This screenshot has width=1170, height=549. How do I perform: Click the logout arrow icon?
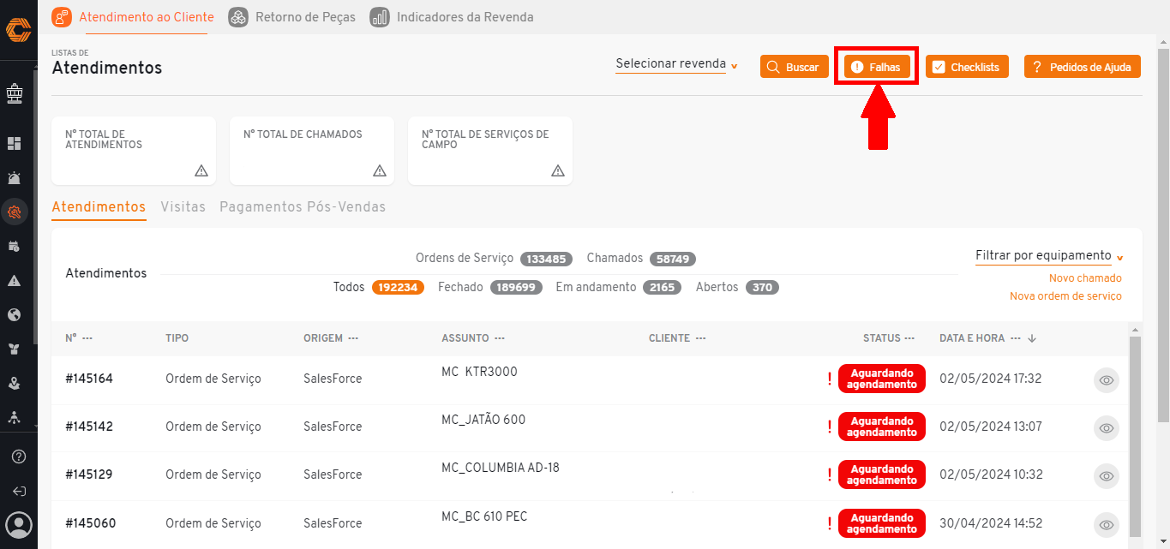(x=19, y=492)
